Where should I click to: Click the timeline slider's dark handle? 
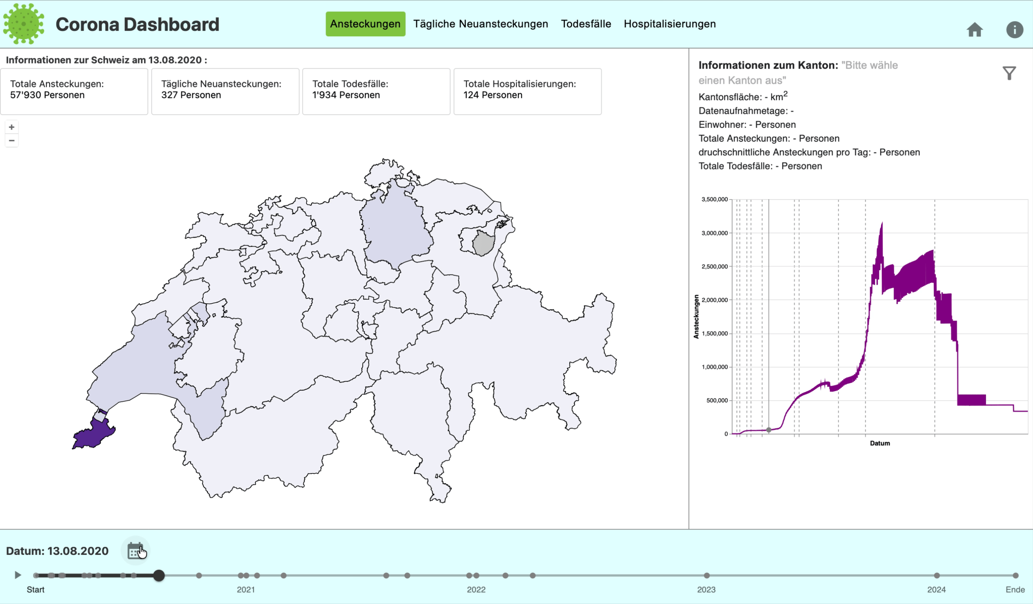(159, 575)
